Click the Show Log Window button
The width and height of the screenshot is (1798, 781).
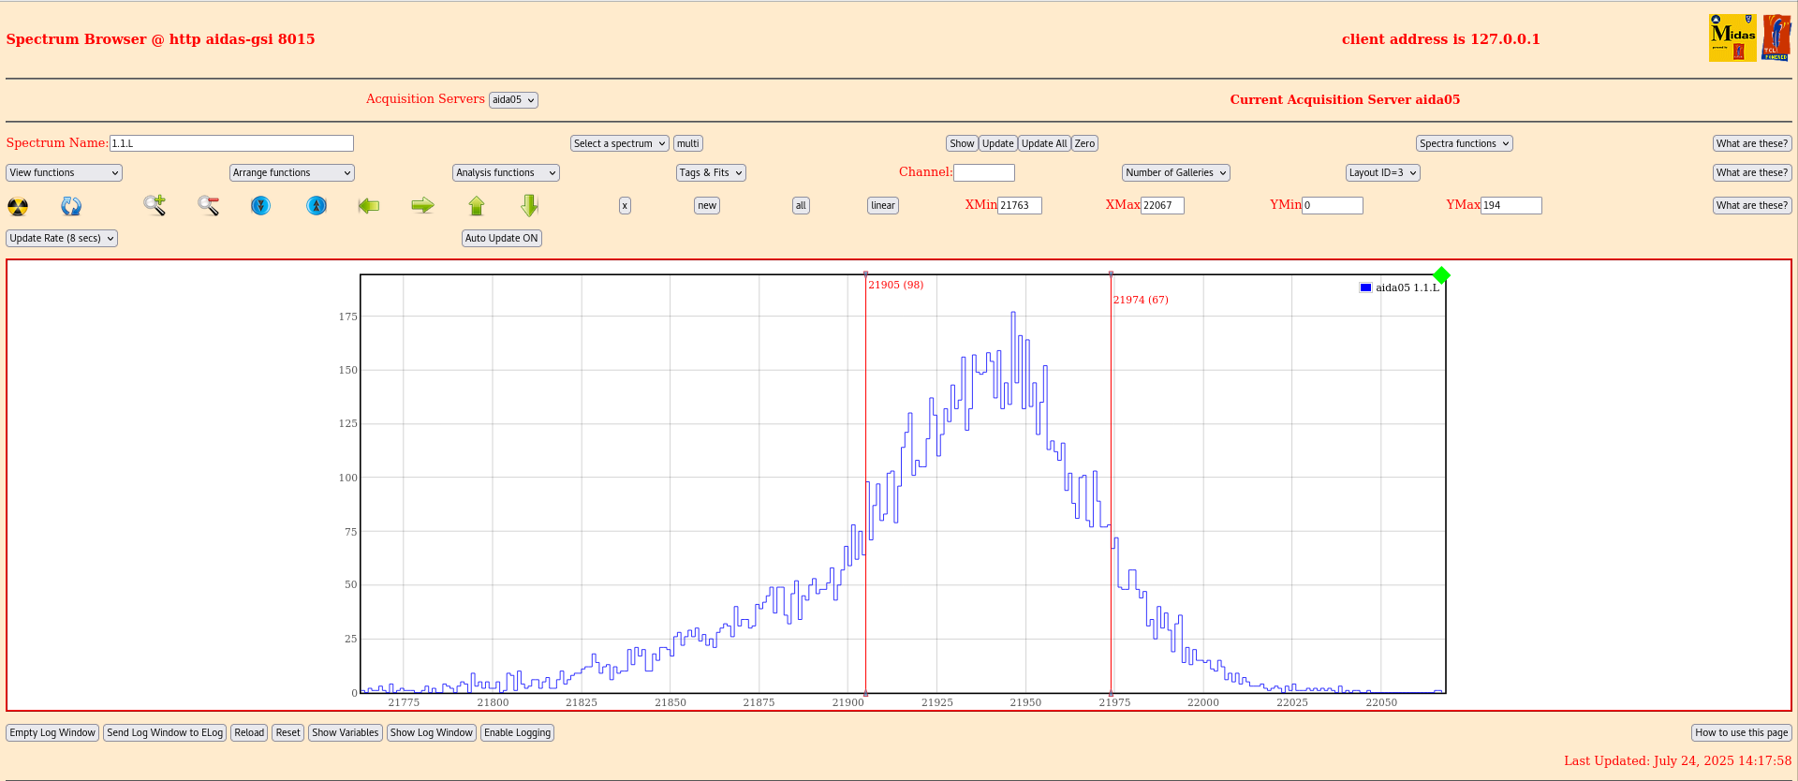coord(431,732)
